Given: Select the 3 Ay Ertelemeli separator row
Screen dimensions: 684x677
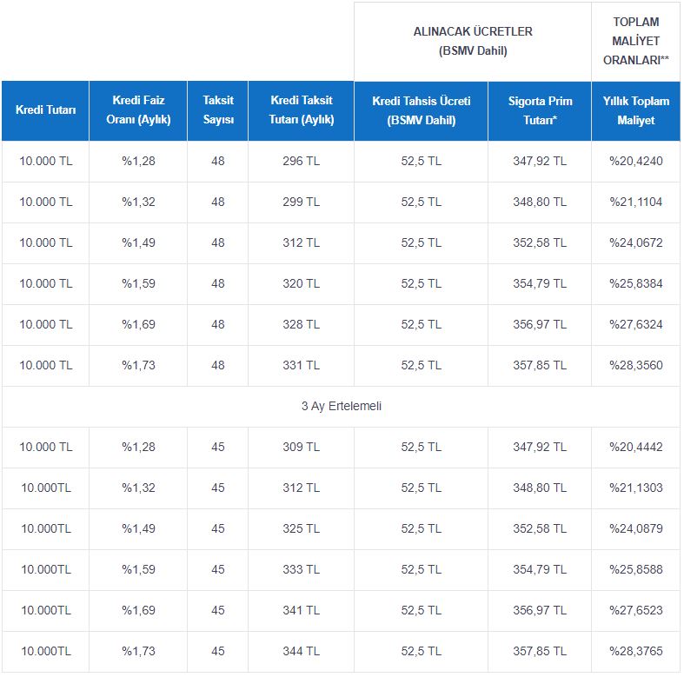Looking at the screenshot, I should [x=341, y=407].
